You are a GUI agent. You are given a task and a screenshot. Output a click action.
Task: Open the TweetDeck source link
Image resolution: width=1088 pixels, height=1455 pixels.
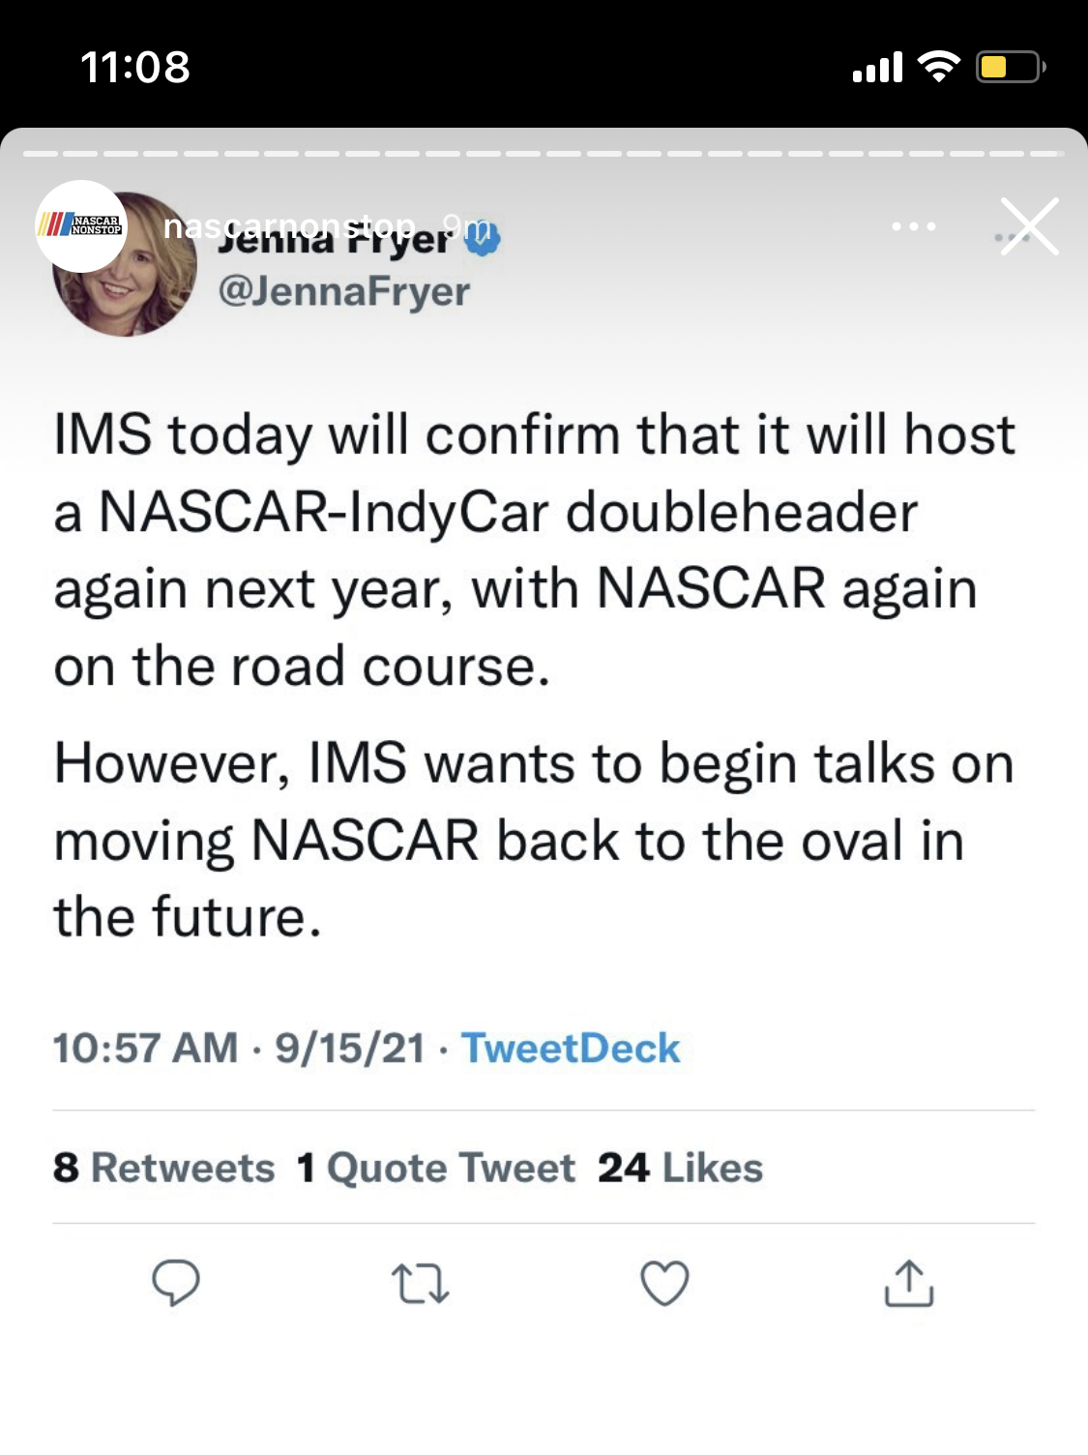571,1048
